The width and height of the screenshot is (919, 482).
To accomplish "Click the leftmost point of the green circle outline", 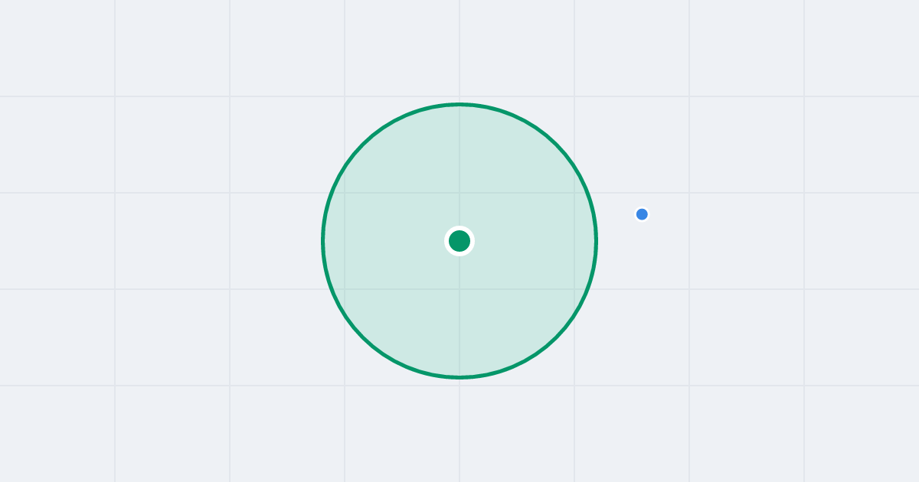I will pos(323,241).
